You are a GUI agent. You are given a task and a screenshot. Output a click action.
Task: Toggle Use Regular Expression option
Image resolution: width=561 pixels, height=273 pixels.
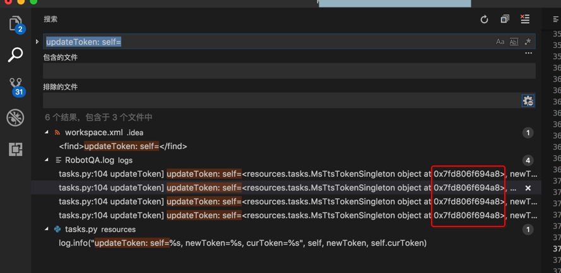(528, 42)
